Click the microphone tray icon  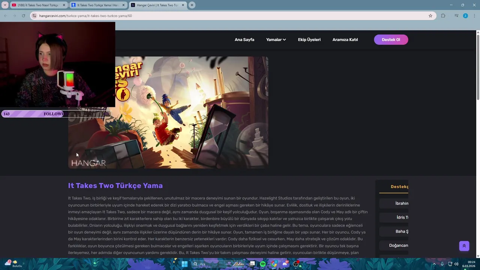point(442,264)
